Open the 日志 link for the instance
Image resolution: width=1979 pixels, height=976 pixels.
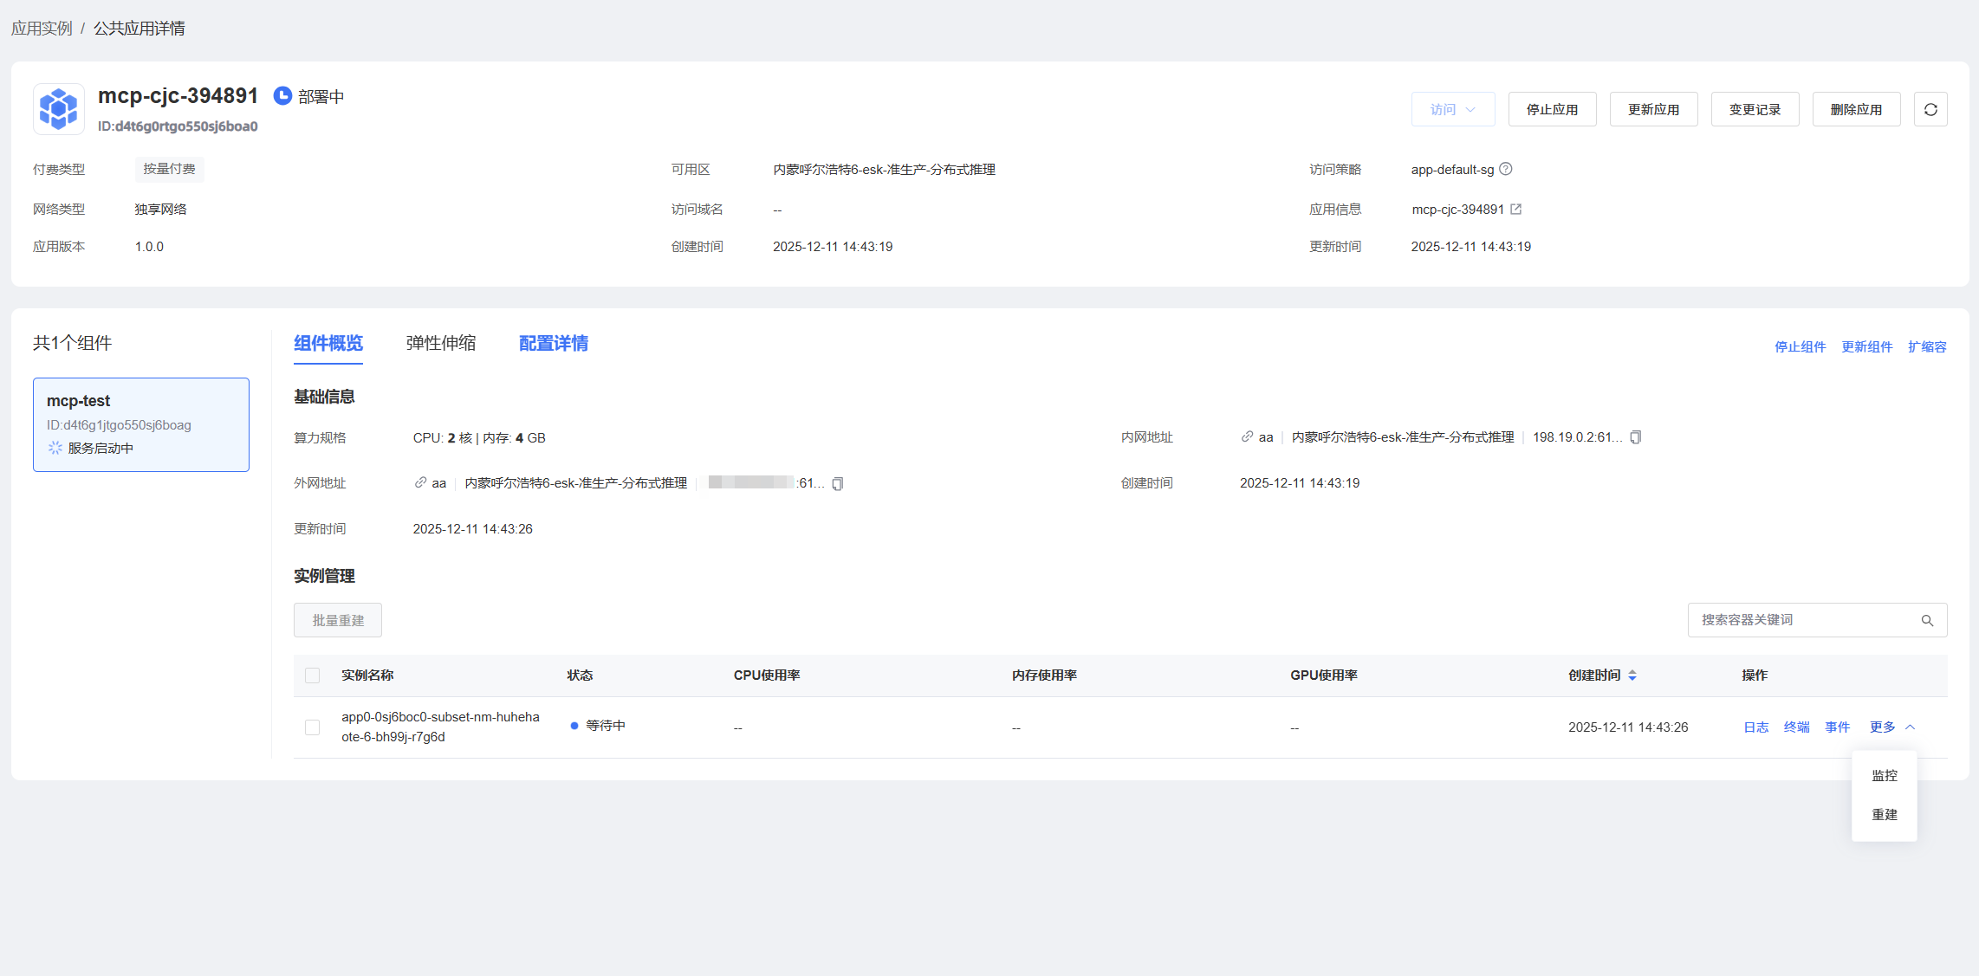(1755, 727)
